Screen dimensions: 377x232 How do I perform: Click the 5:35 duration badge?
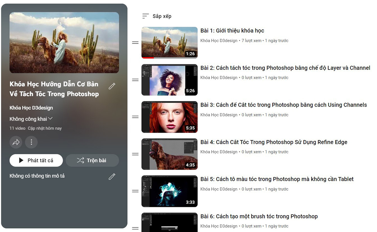tap(190, 128)
